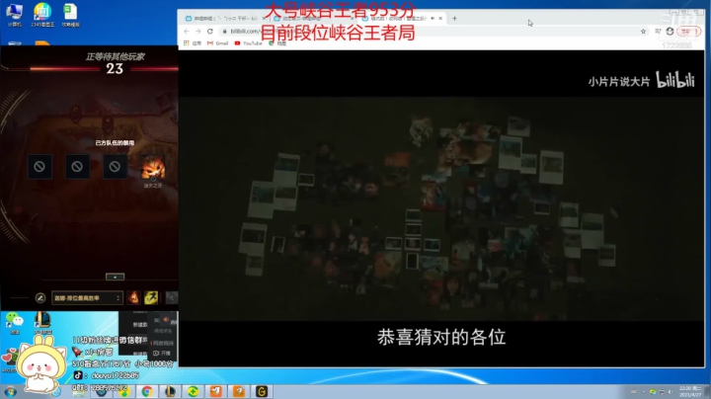The image size is (711, 399).
Task: Close the first bilibili tab
Action: [263, 19]
